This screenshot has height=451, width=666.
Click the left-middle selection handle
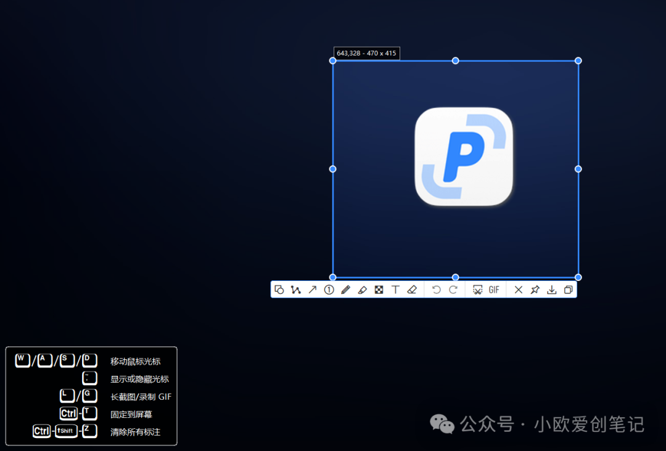tap(333, 169)
